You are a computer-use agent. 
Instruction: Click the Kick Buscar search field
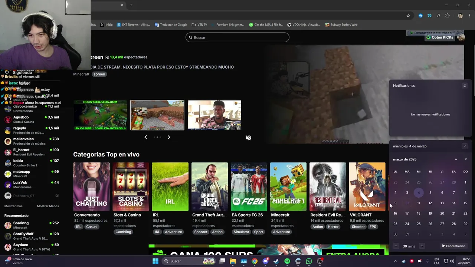click(237, 37)
